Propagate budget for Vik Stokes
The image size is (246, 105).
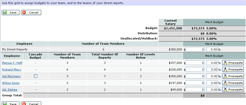(233, 90)
